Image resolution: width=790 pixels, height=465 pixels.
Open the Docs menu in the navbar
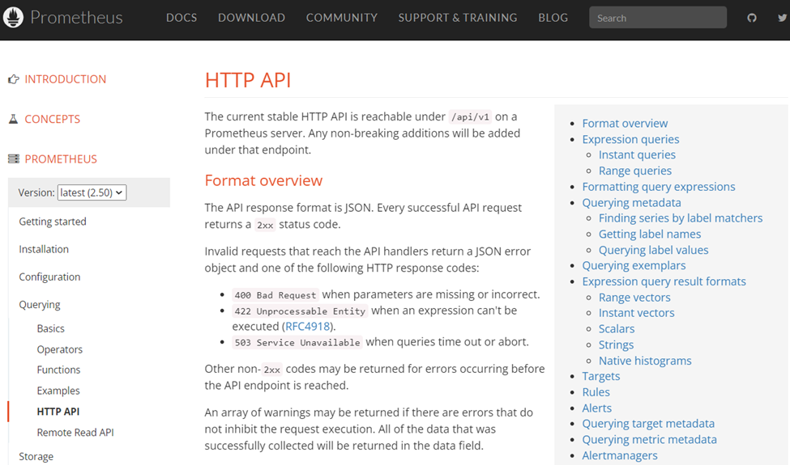click(181, 18)
